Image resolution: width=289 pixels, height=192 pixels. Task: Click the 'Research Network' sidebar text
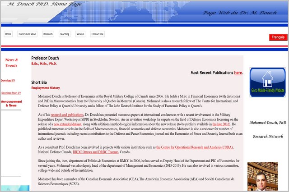tap(268, 137)
